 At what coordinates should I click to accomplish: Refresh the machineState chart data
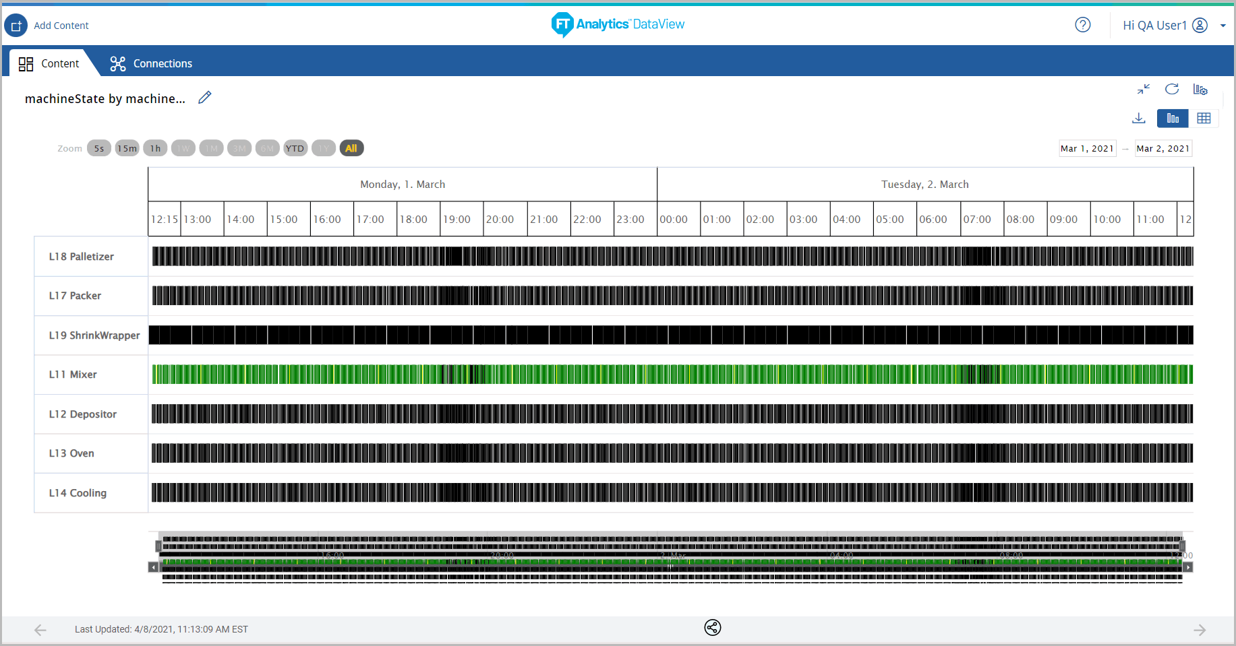[1172, 89]
